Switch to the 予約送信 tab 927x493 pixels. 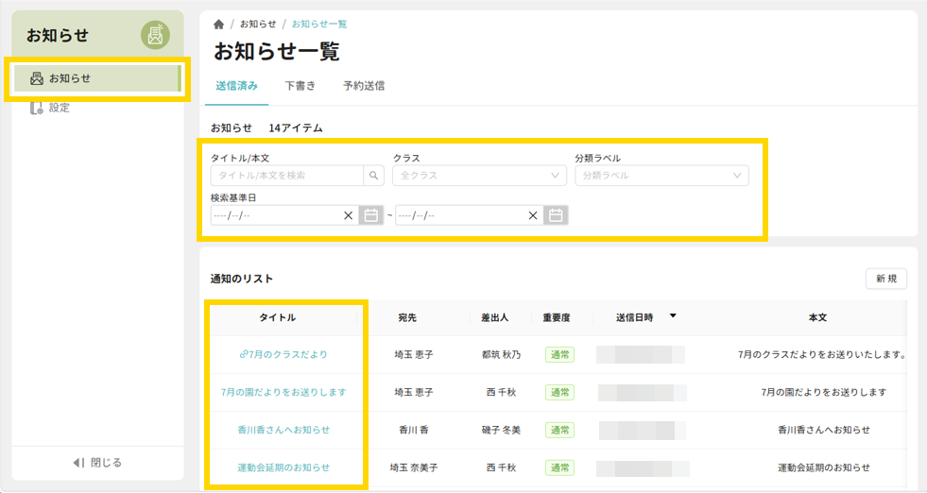coord(364,86)
